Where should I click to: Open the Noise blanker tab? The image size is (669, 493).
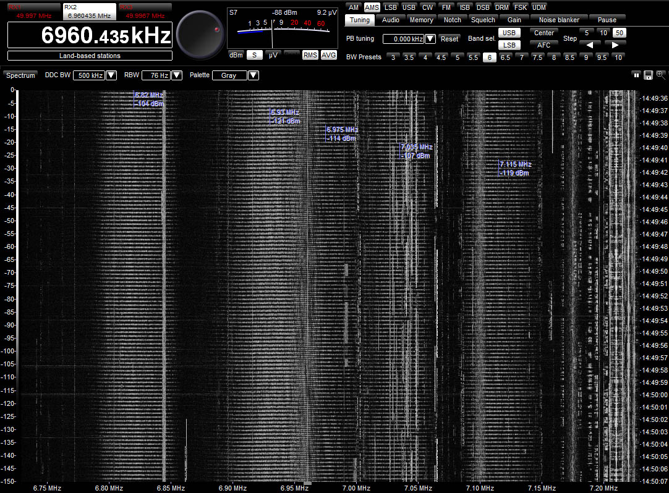click(x=559, y=20)
